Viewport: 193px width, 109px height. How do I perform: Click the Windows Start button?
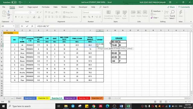coord(3,106)
